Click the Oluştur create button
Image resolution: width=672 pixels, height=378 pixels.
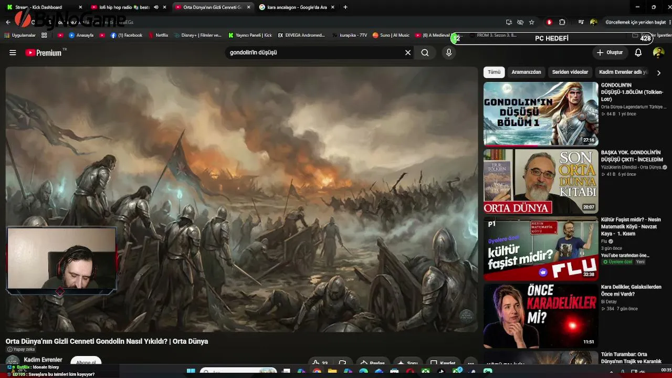(610, 52)
